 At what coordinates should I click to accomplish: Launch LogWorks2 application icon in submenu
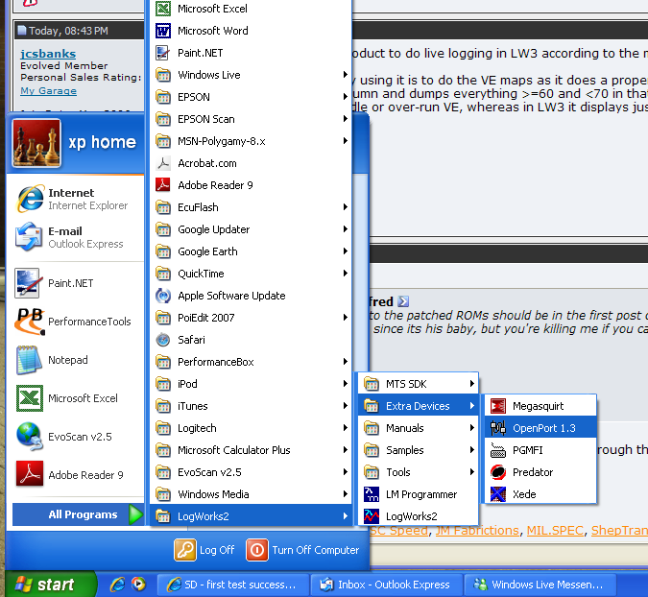[x=372, y=516]
